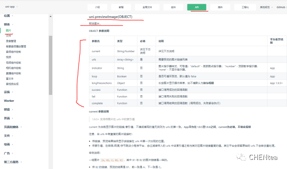Click the '[A, B1, C, B2, D]' code snippet
Viewport: 287px width, 169px height.
click(x=112, y=160)
